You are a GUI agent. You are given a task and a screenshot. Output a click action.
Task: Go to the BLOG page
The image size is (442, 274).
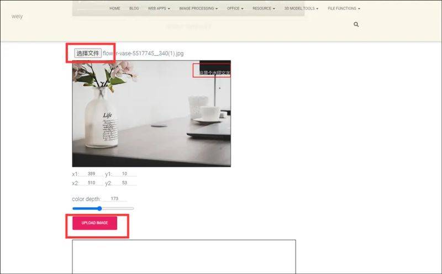click(134, 9)
